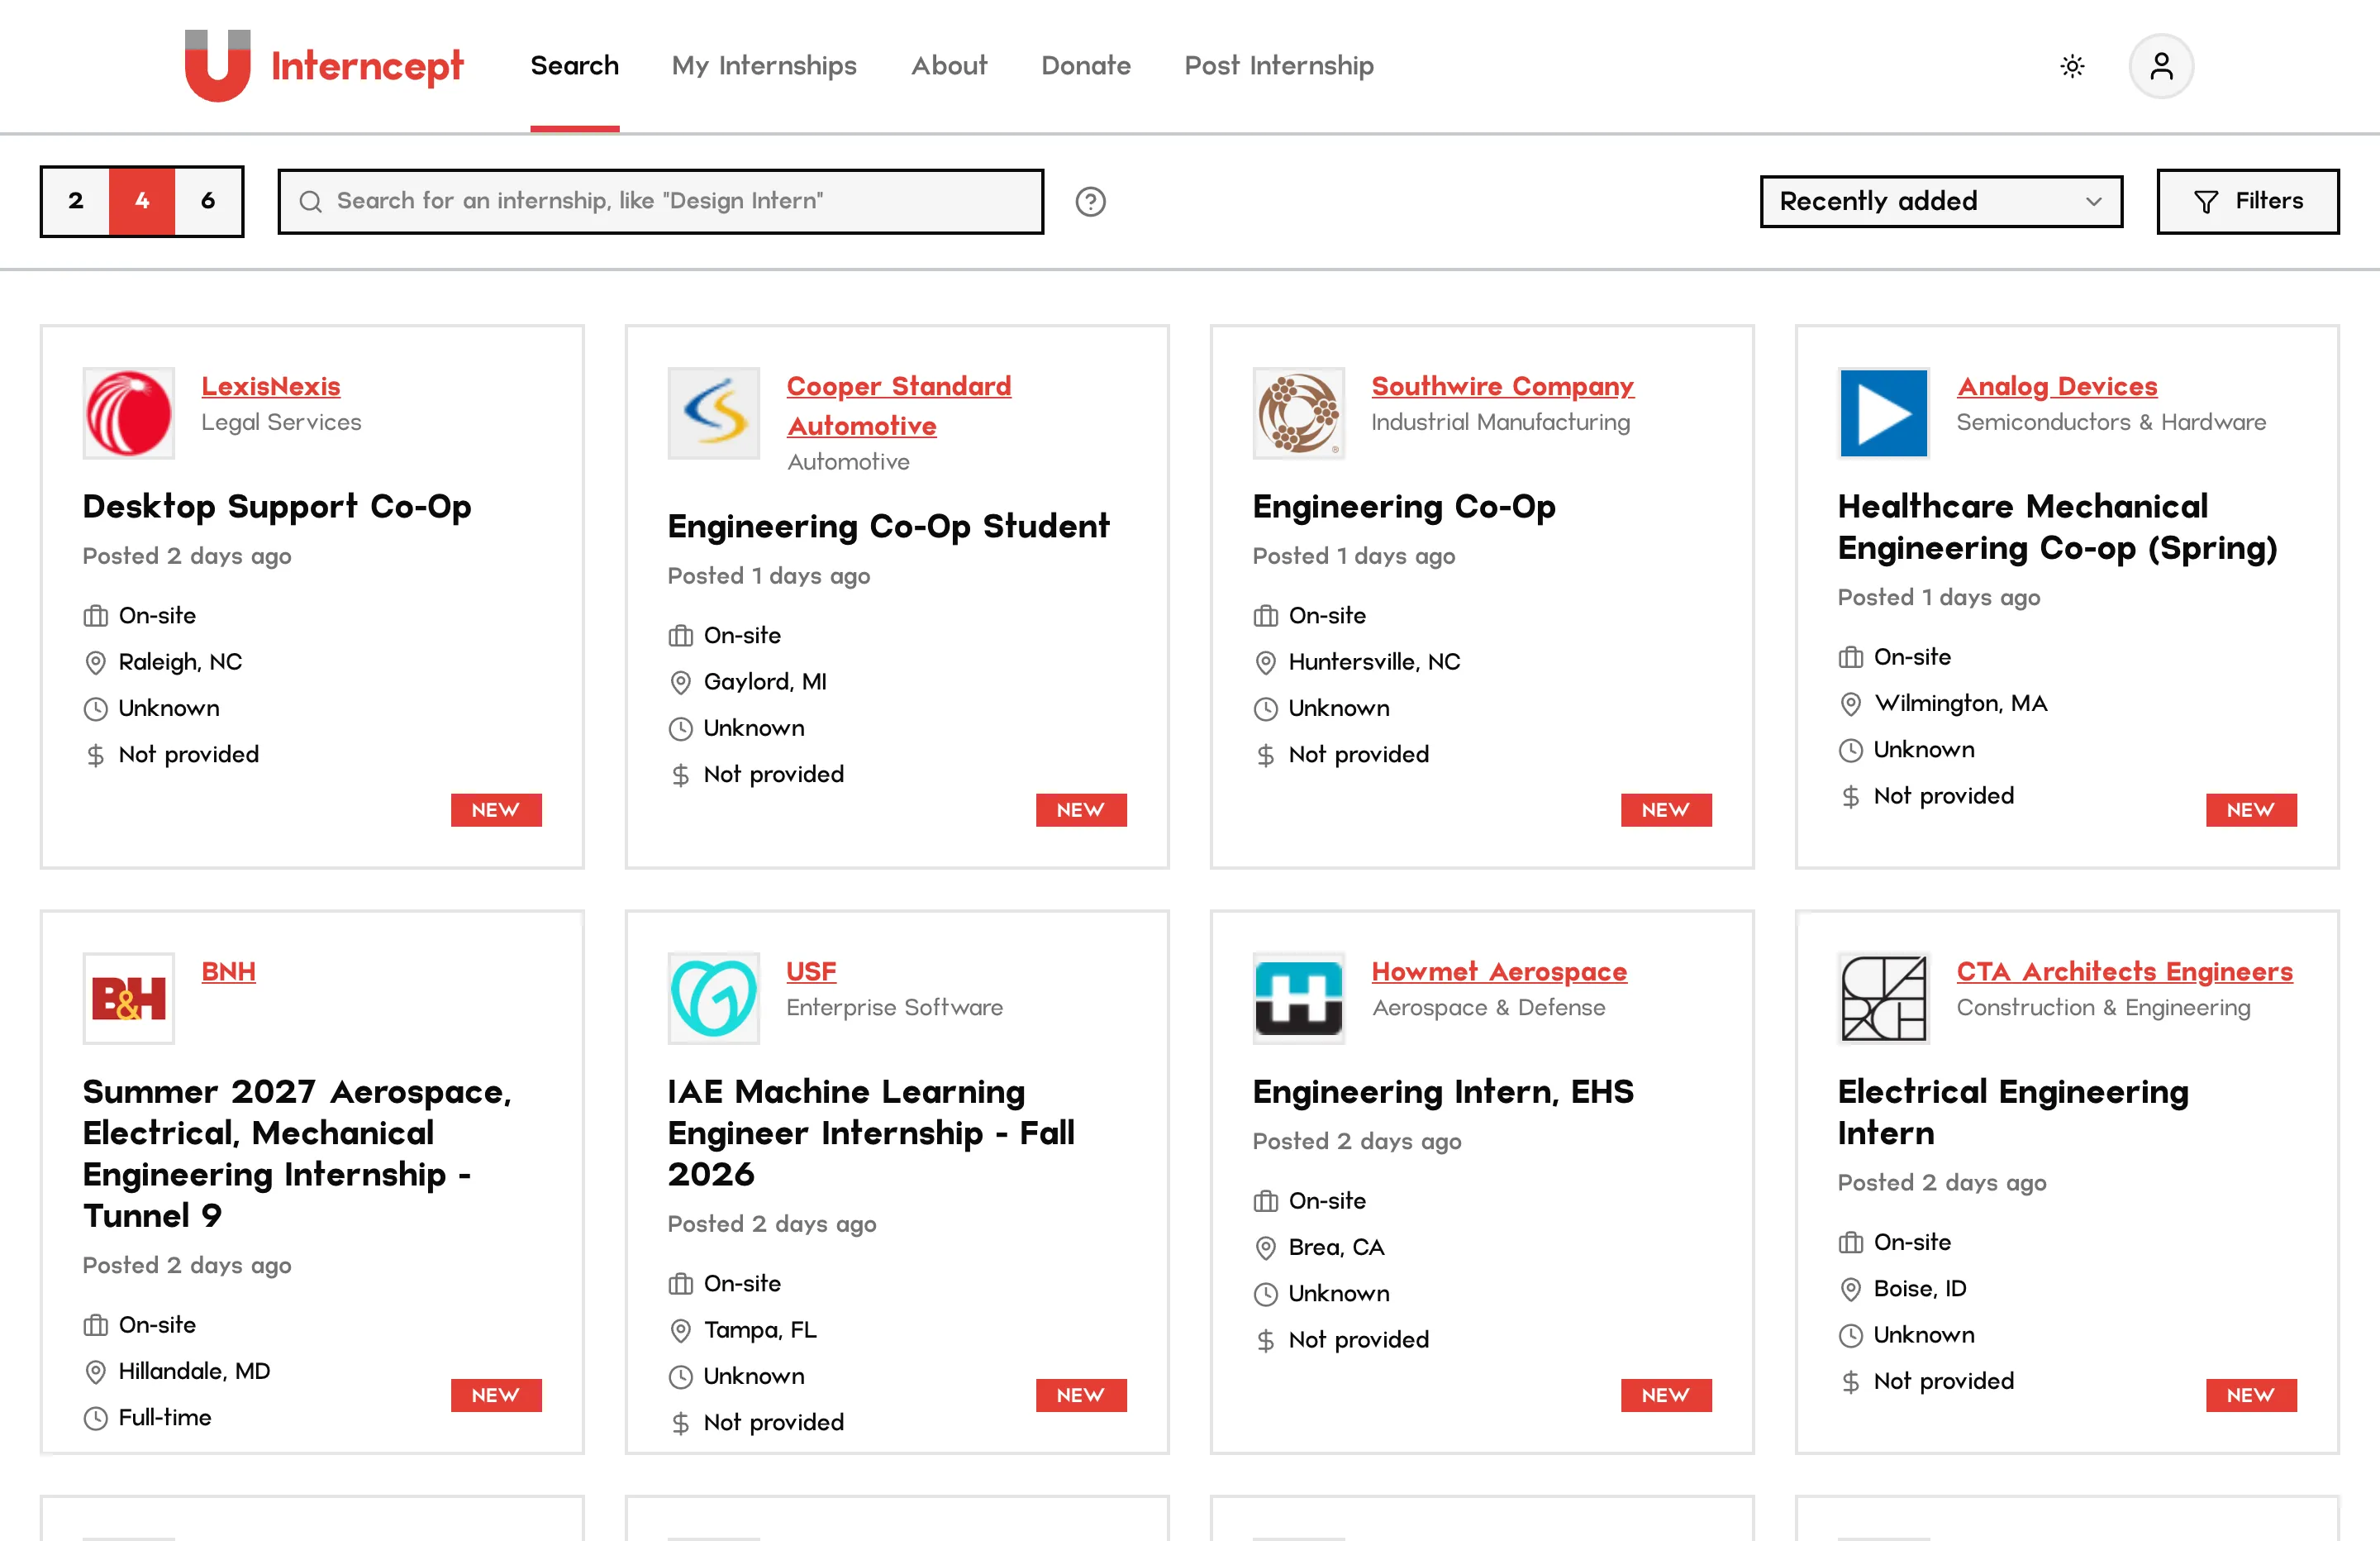Click the location pin beside Hillandale, MD
This screenshot has width=2380, height=1541.
click(95, 1372)
